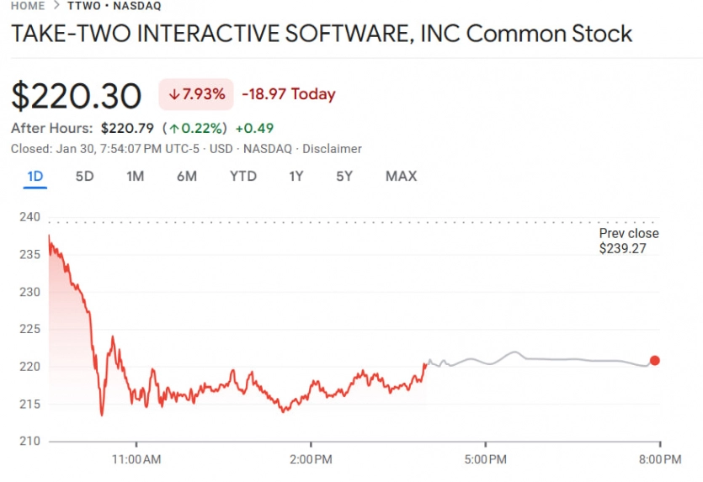Open the 6M time range tab
This screenshot has height=482, width=703.
(187, 177)
